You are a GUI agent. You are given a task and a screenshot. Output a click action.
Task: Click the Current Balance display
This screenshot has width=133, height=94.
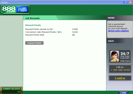pyautogui.click(x=11, y=90)
